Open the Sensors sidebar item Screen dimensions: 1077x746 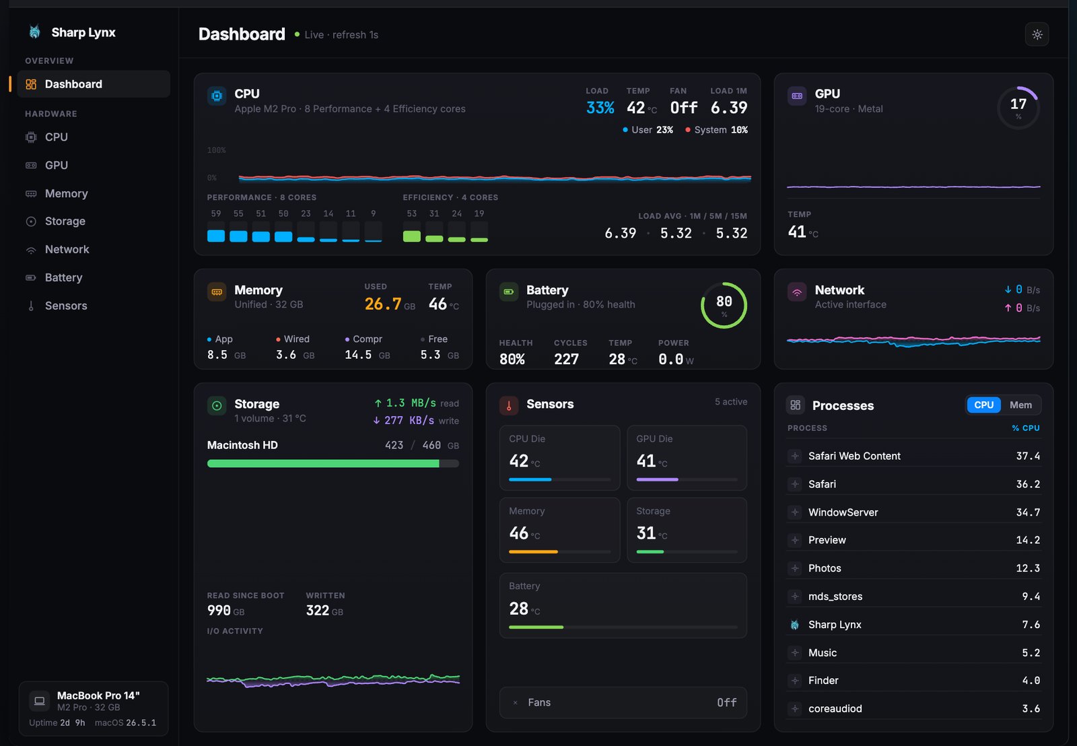click(x=94, y=306)
